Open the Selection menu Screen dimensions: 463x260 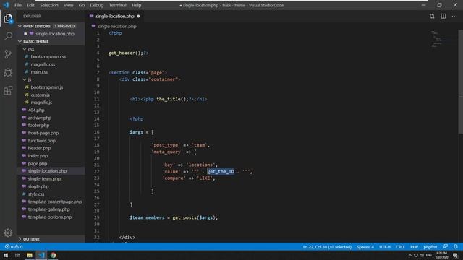(49, 5)
